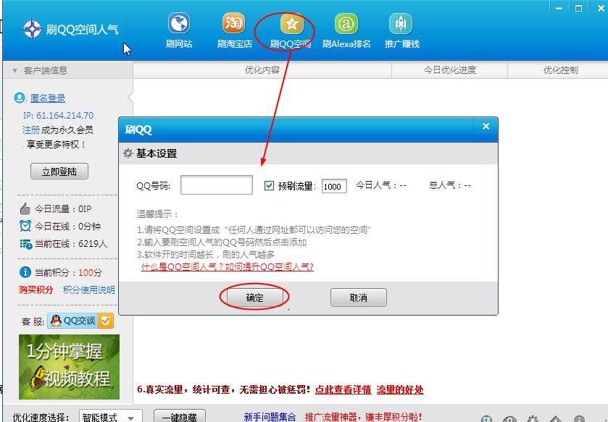Open the 点此查看详情 link
Screen dimensions: 608x422
click(343, 389)
